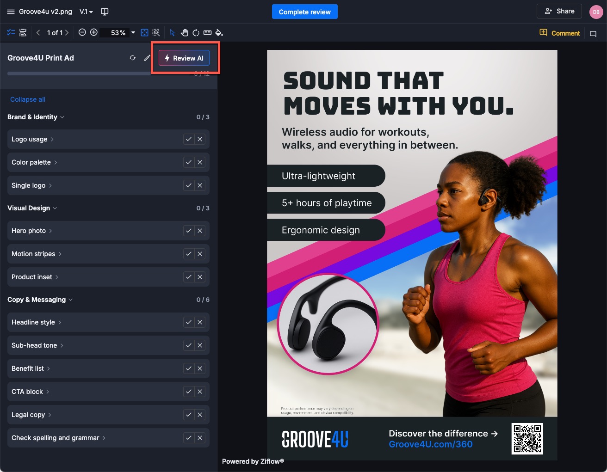Screen dimensions: 607x472
Task: Click the checklist progress bar
Action: (79, 74)
